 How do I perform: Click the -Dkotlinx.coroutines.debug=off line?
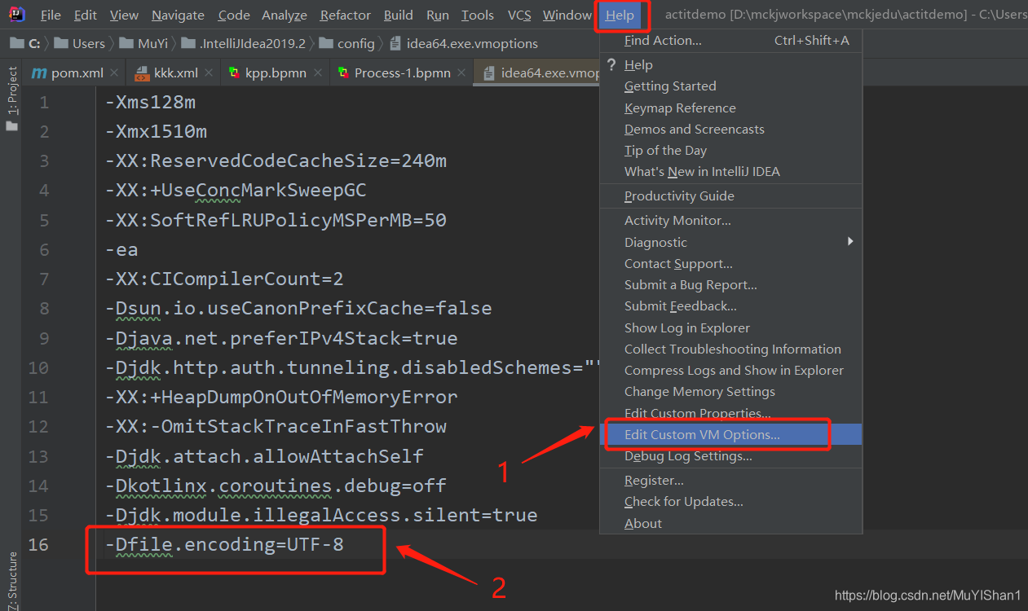(276, 486)
